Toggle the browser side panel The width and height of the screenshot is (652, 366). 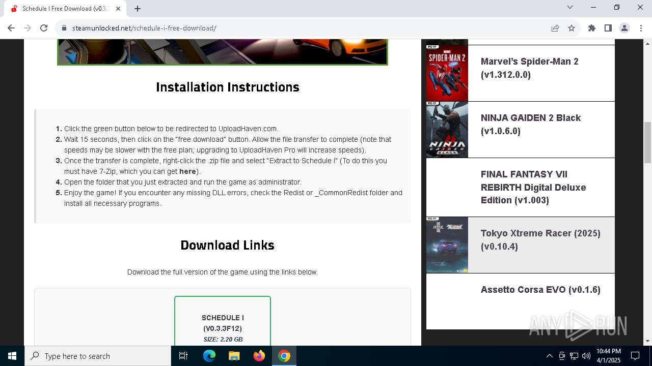click(x=608, y=28)
